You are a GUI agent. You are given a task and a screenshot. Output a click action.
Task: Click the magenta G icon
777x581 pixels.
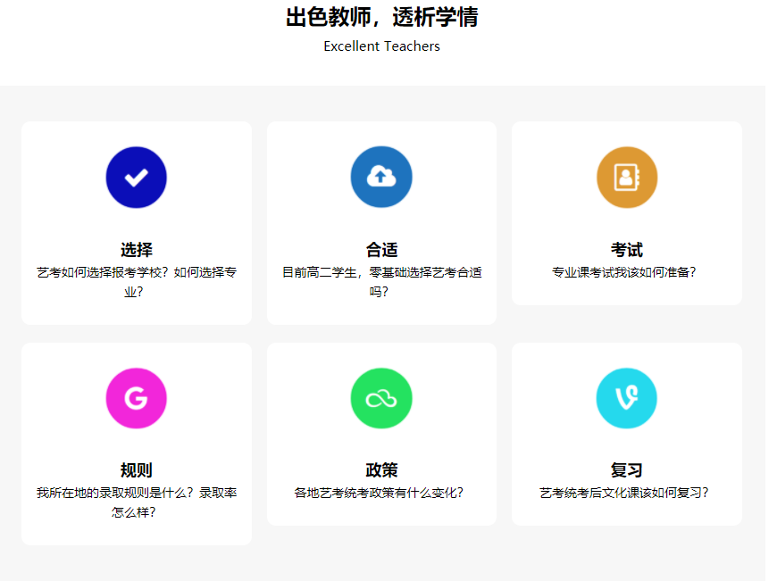pyautogui.click(x=136, y=398)
